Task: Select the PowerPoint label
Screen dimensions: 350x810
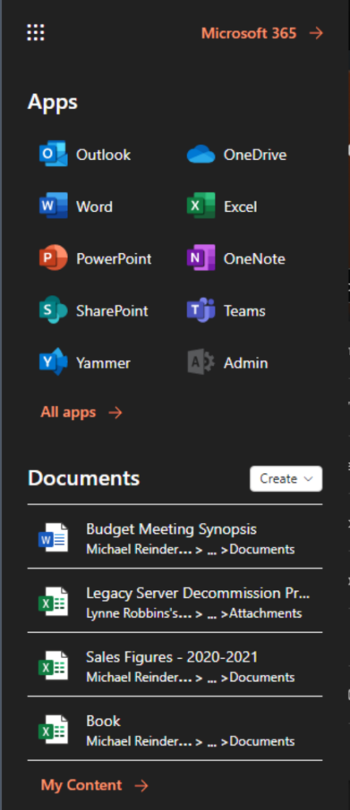Action: (114, 259)
